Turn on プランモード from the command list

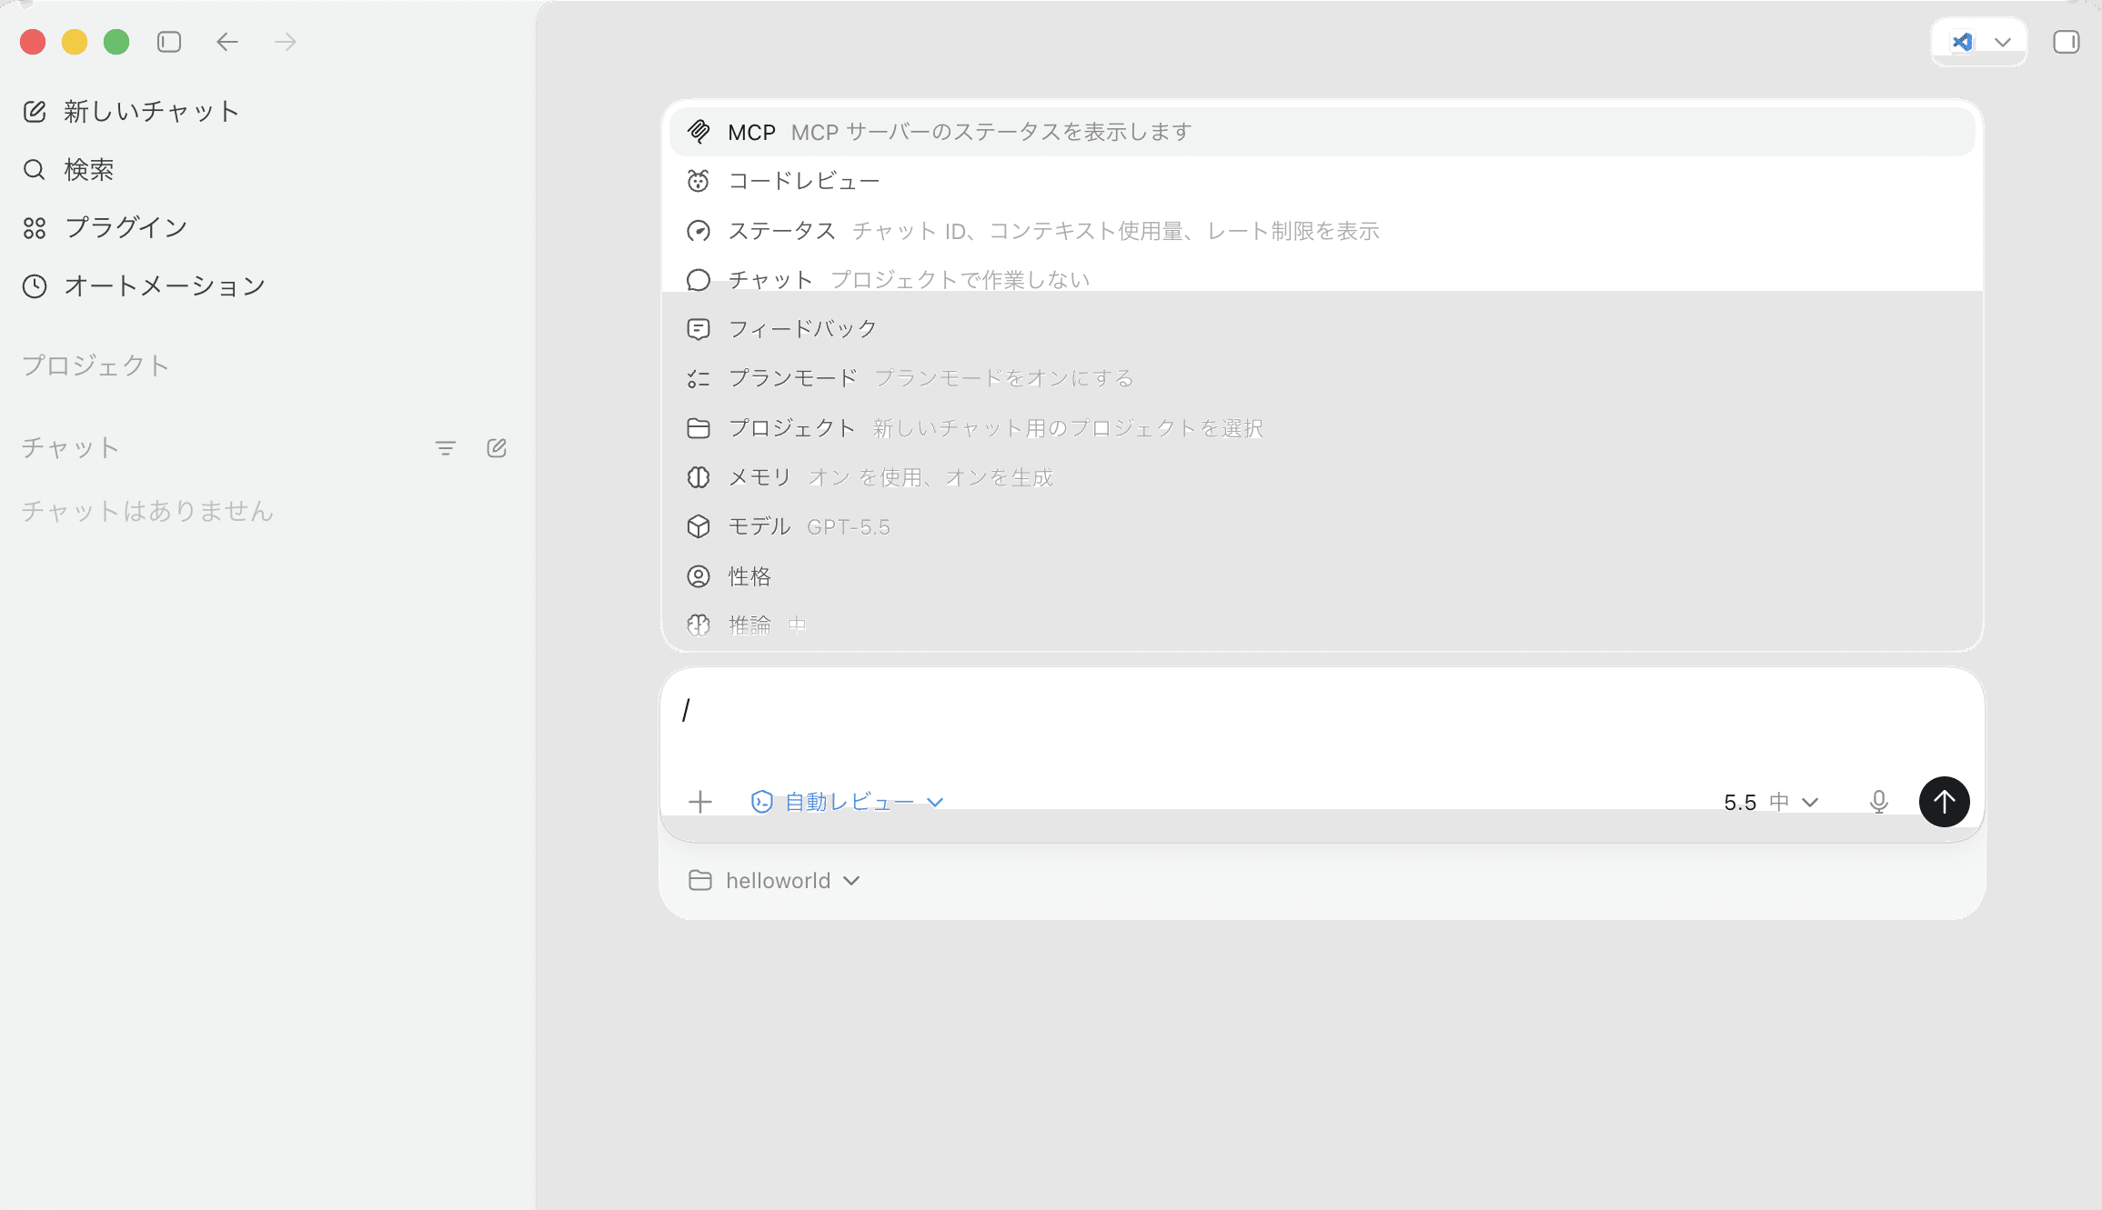click(1323, 378)
